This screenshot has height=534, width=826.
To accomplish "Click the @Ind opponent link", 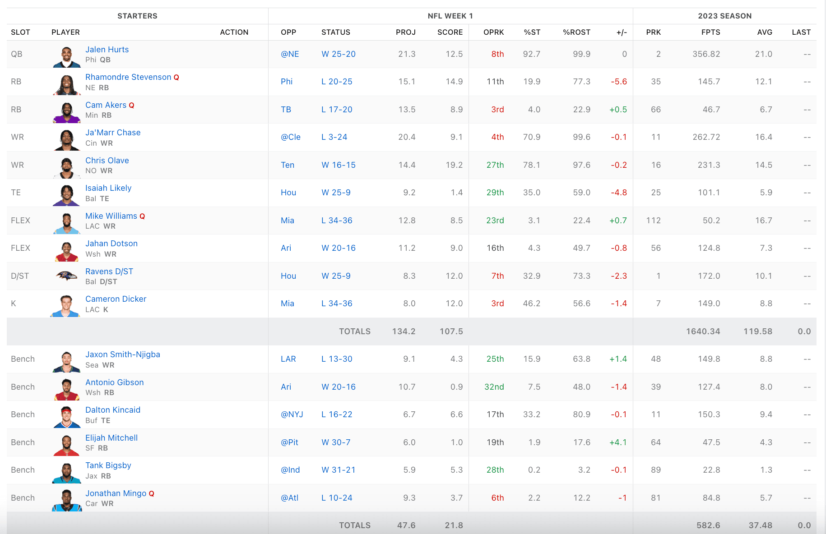I will click(x=290, y=470).
